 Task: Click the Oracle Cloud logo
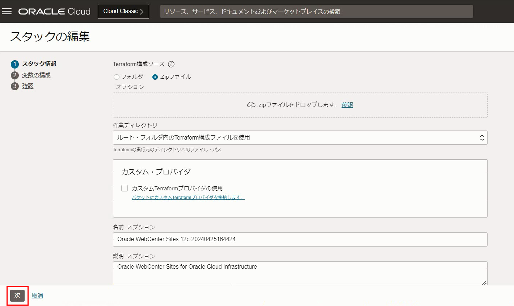tap(54, 12)
